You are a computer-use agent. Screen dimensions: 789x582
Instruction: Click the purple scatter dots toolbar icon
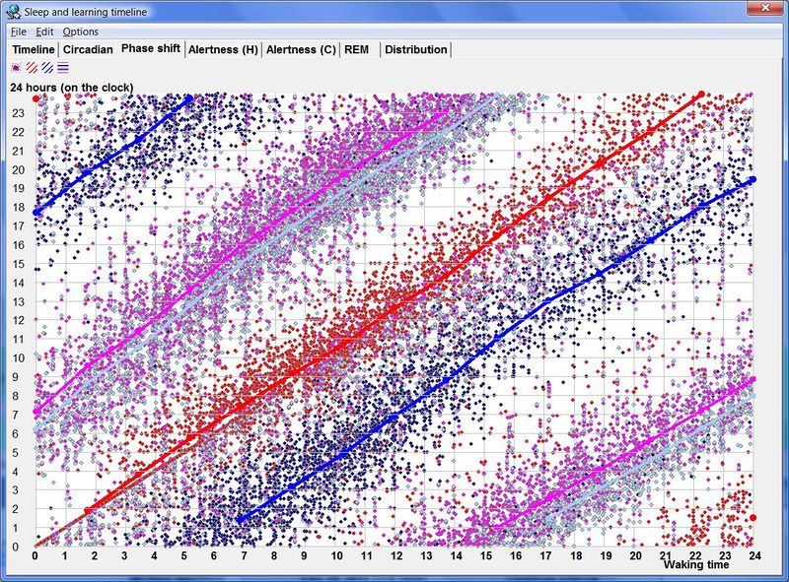(x=16, y=68)
